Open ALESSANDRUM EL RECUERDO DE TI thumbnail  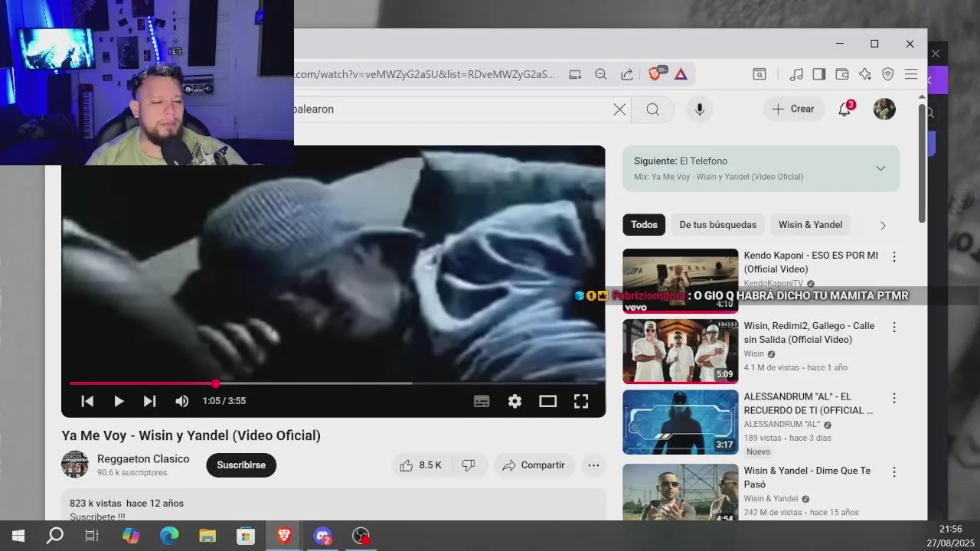[681, 422]
